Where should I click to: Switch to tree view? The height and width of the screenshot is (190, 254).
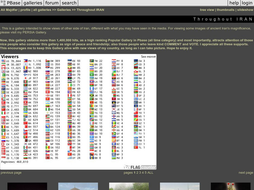(207, 10)
